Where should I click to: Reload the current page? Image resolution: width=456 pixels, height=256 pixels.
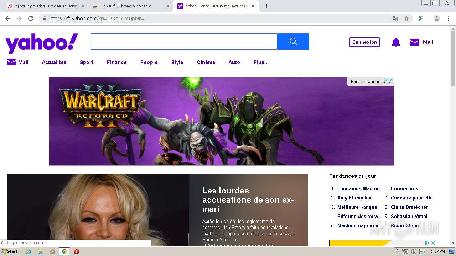31,18
